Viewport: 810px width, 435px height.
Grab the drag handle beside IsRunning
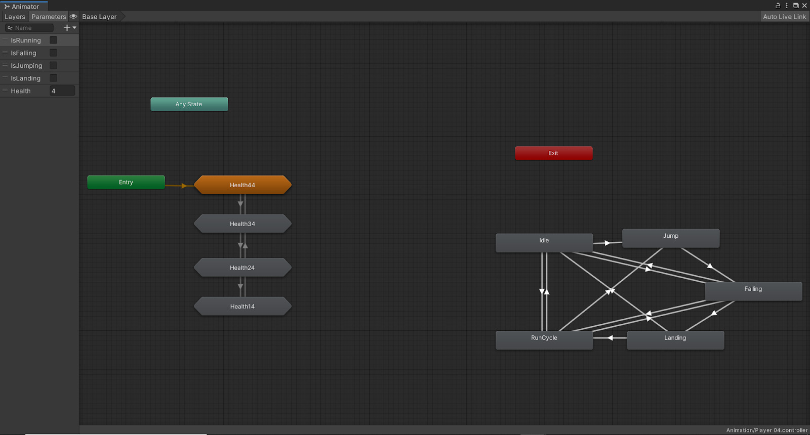tap(5, 40)
